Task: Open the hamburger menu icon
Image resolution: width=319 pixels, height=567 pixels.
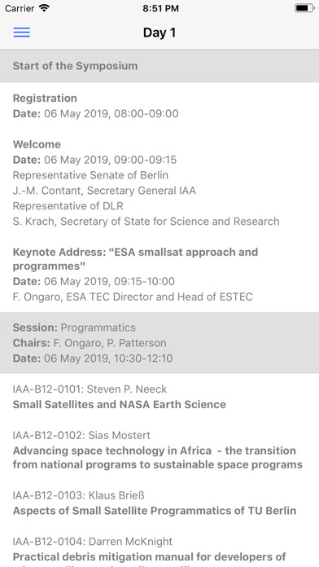Action: pyautogui.click(x=22, y=33)
